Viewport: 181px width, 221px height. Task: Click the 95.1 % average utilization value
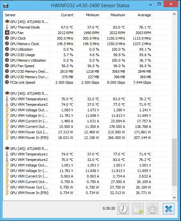coord(145,49)
